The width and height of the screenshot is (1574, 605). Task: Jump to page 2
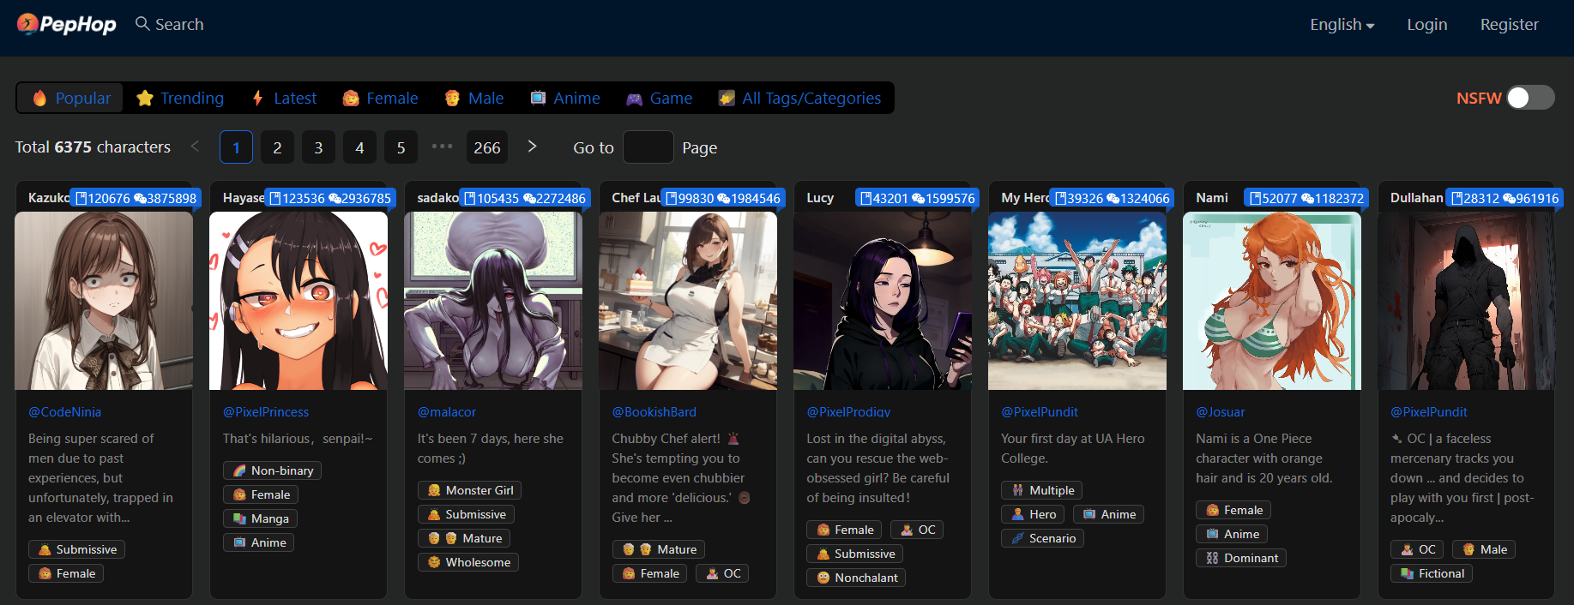pyautogui.click(x=277, y=147)
